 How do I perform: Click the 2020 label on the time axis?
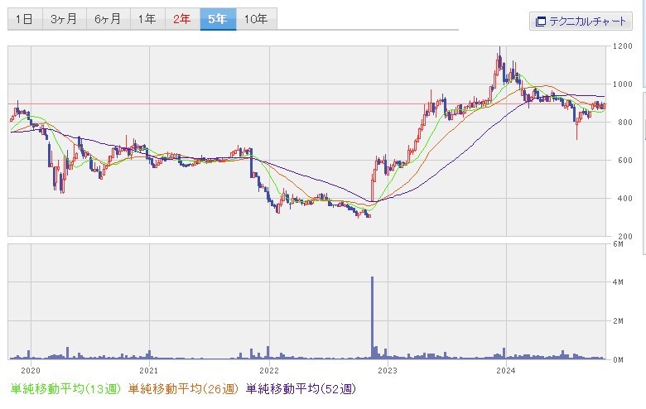click(30, 372)
